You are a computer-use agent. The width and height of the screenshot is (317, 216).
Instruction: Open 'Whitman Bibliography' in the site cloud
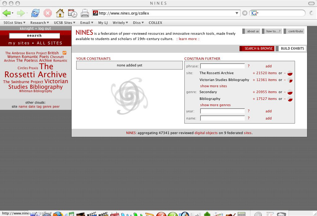(x=36, y=91)
